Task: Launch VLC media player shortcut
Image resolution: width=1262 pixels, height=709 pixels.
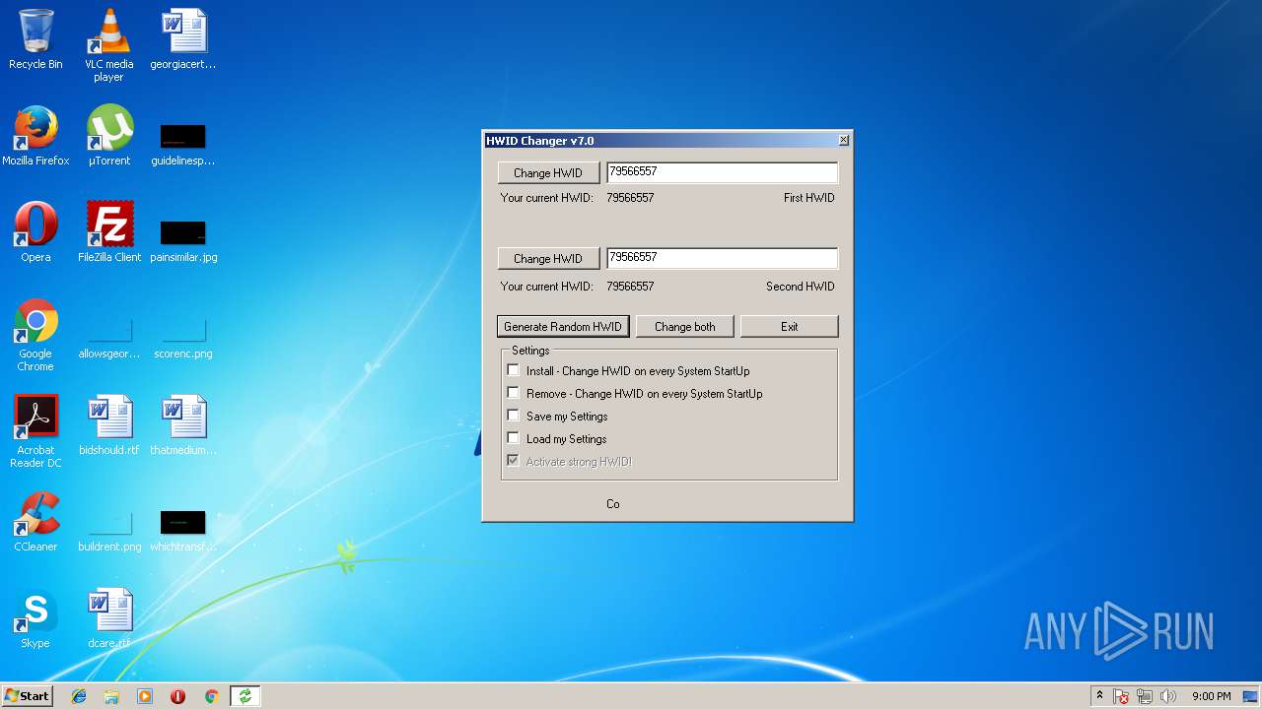Action: point(108,44)
